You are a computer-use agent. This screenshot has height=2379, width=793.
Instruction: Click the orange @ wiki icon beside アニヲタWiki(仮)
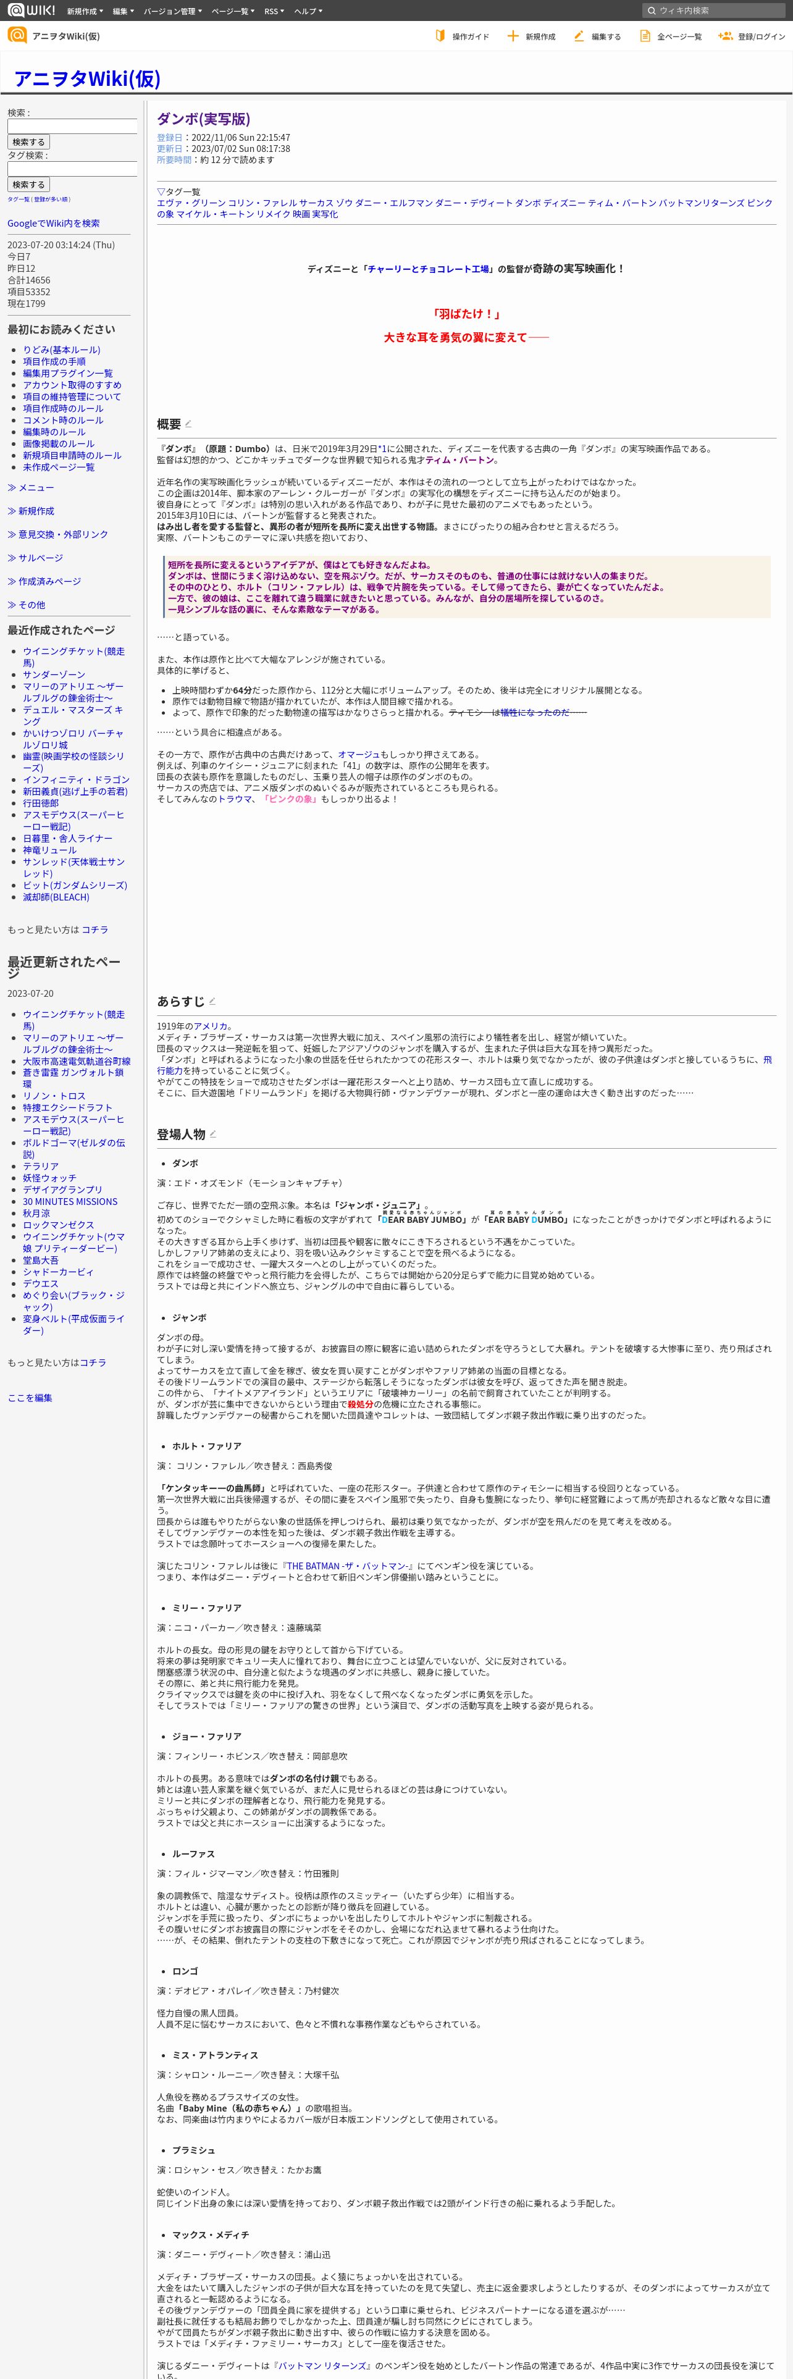pyautogui.click(x=17, y=35)
